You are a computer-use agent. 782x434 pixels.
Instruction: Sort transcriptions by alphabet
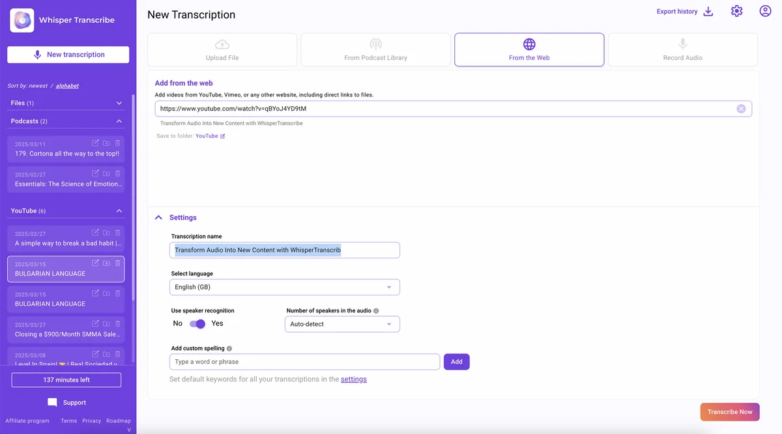tap(67, 86)
